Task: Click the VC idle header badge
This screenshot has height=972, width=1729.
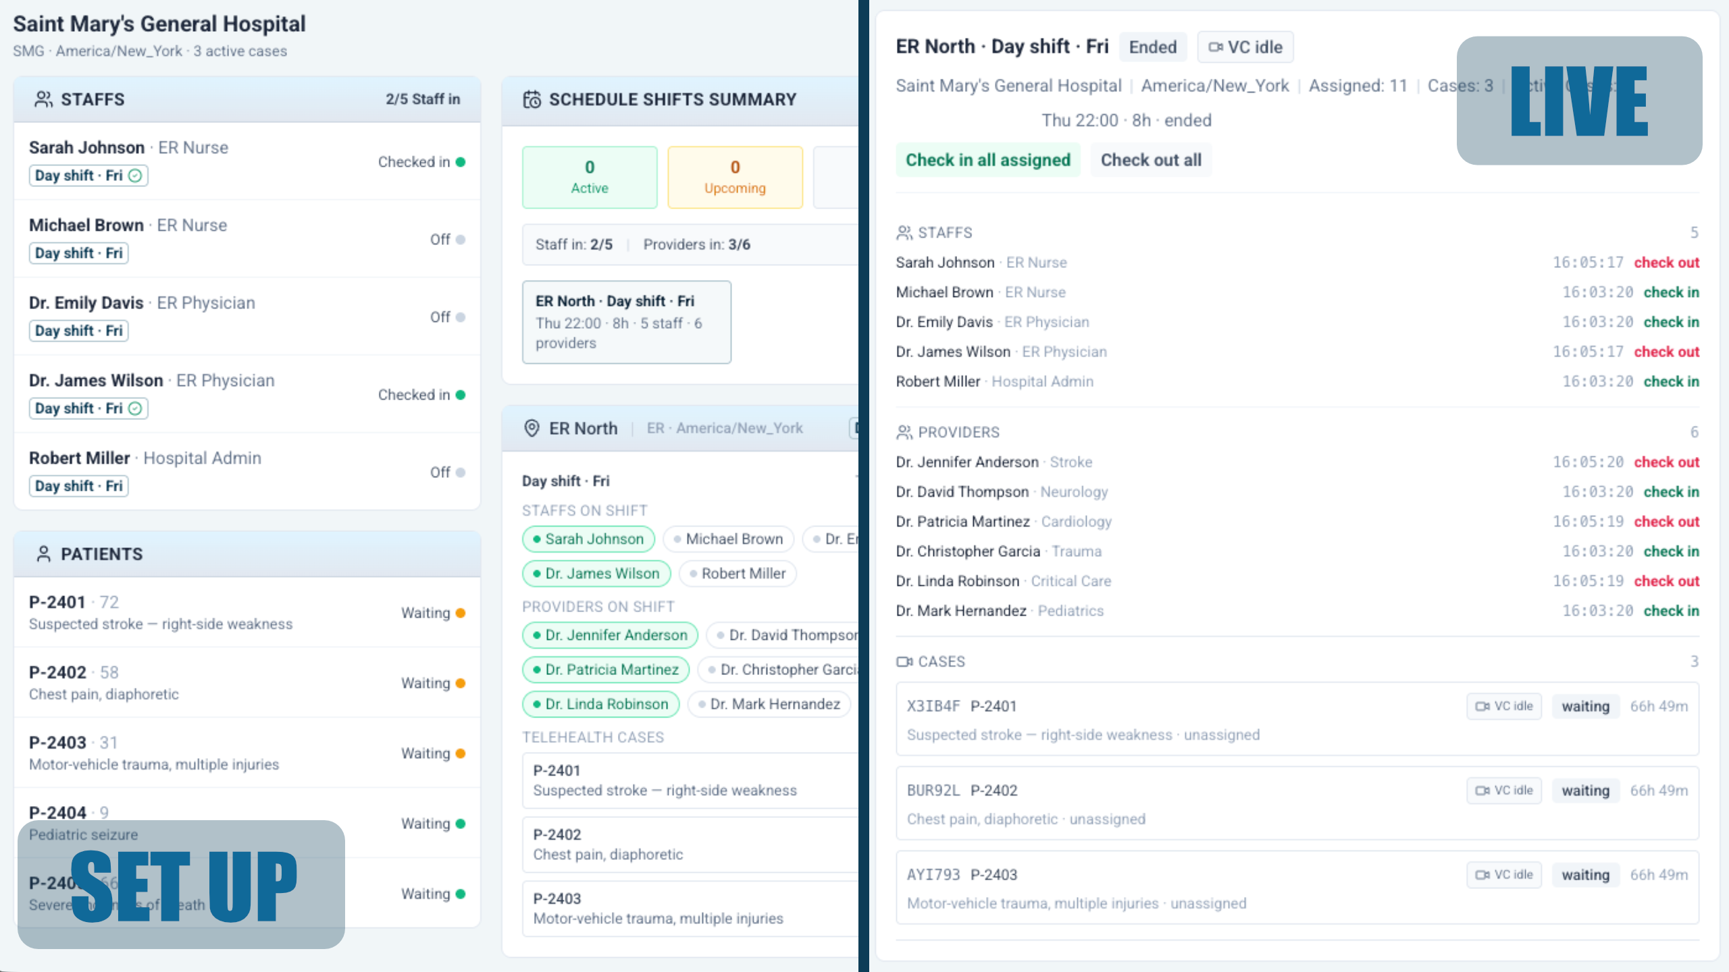Action: pyautogui.click(x=1245, y=47)
